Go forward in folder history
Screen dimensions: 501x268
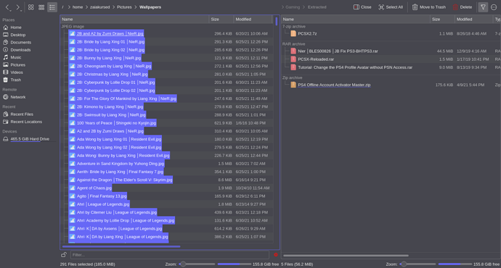[18, 7]
